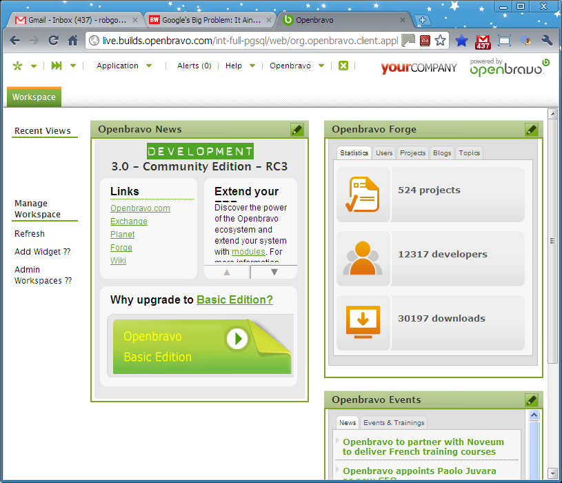The height and width of the screenshot is (483, 562).
Task: Edit the Openbravo Events widget pencil icon
Action: (x=531, y=400)
